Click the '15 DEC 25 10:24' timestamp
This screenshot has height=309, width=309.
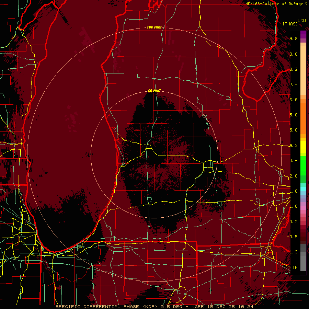click(x=230, y=307)
